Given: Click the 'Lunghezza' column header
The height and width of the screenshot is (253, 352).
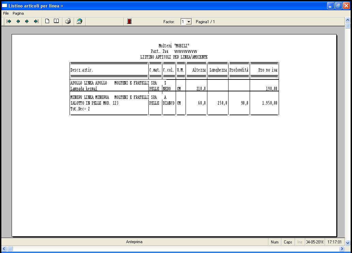Looking at the screenshot, I should pyautogui.click(x=218, y=70).
